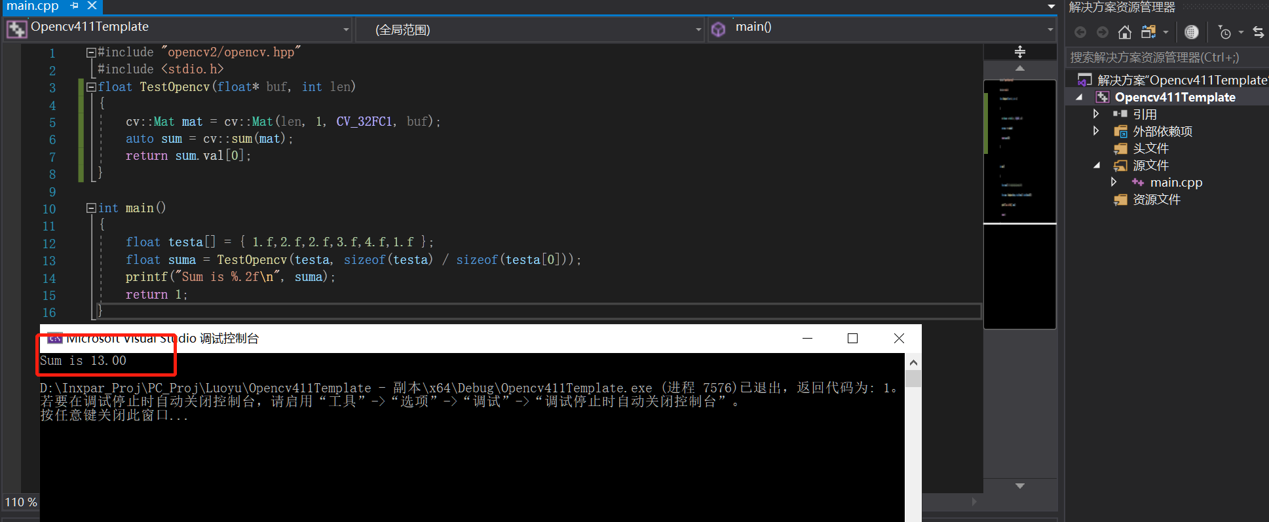Close the debug console window
This screenshot has width=1269, height=522.
point(899,339)
